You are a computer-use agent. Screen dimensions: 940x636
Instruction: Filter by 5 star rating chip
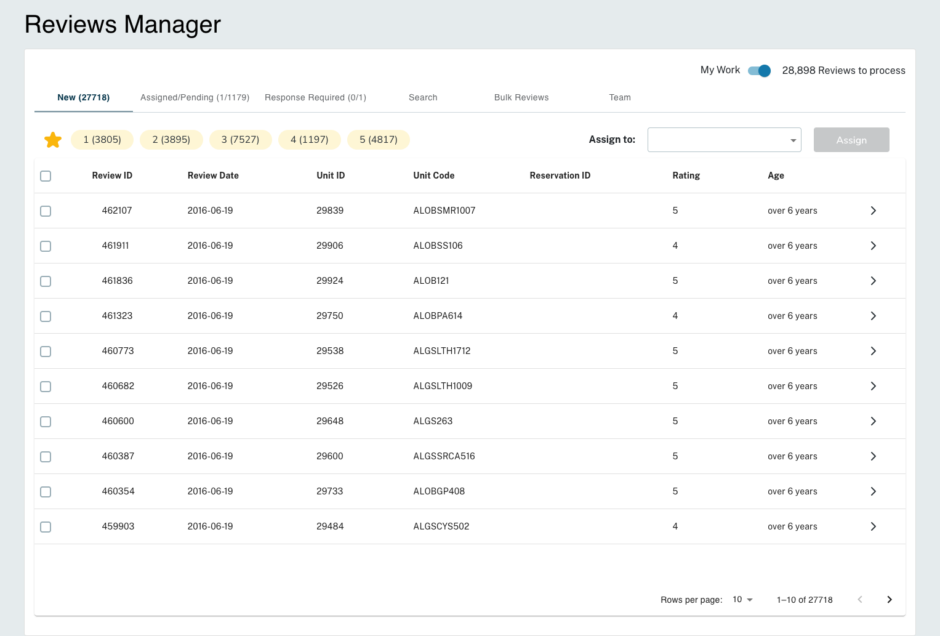379,140
